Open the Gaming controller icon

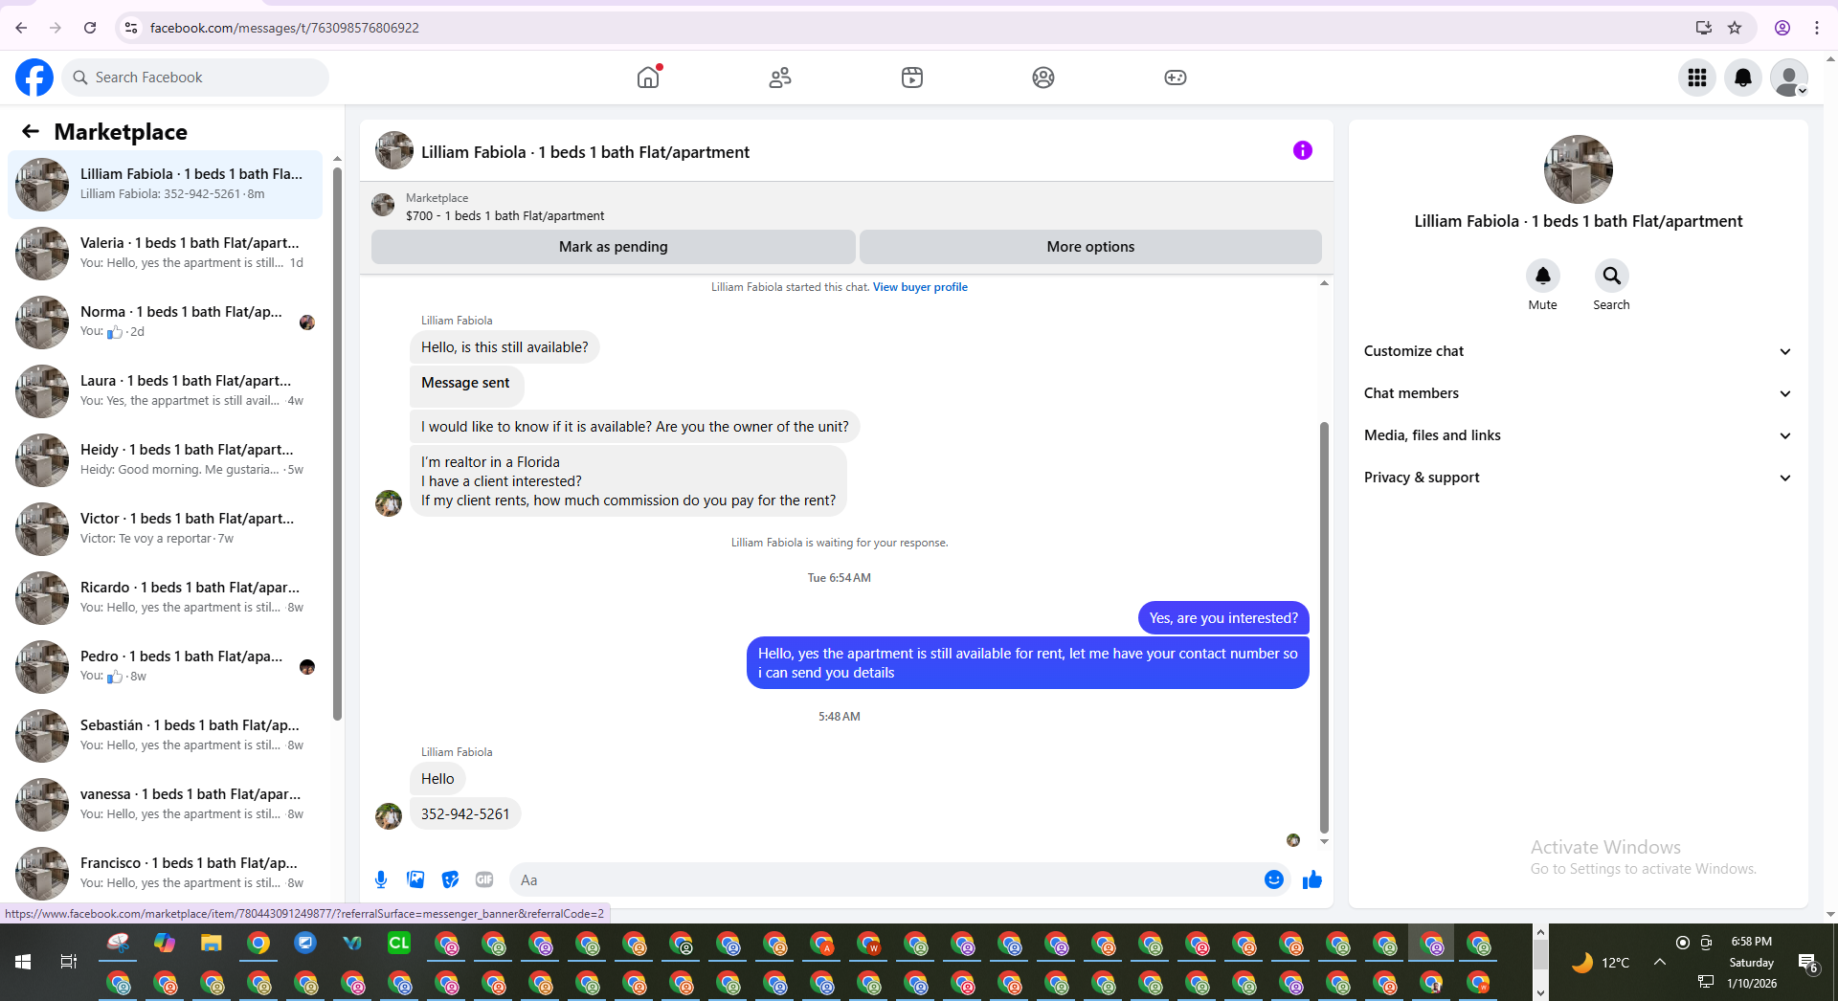pos(1176,78)
